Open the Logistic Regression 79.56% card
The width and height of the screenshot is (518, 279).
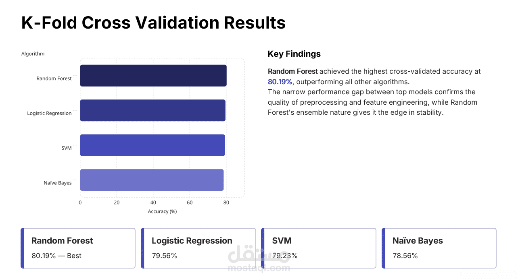198,248
